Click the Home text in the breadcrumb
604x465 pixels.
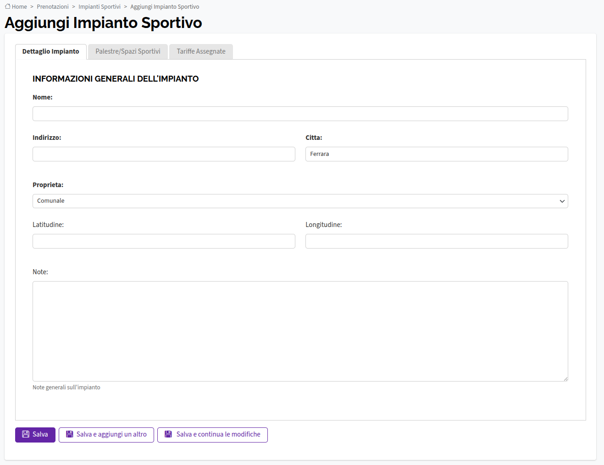[19, 7]
